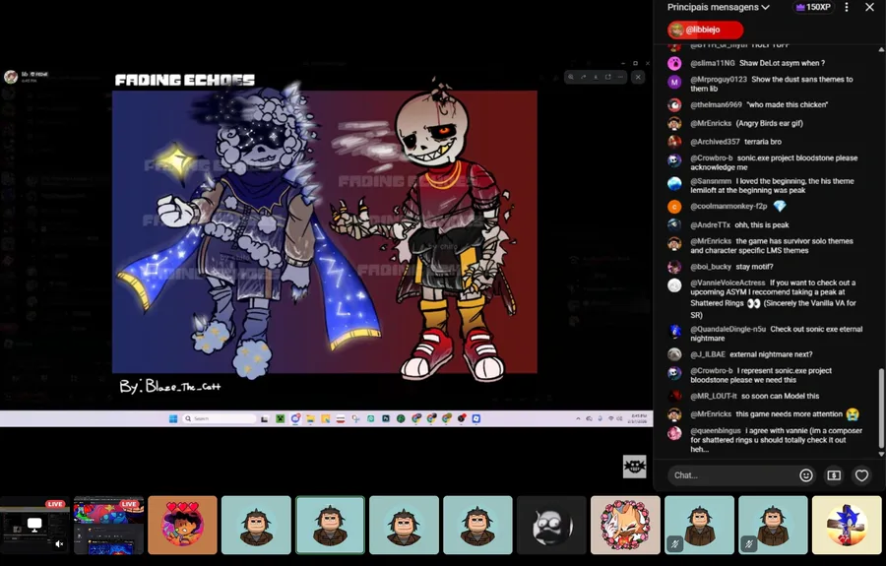886x566 pixels.
Task: Click username @VannieVoiceActress in chat
Action: click(x=728, y=283)
